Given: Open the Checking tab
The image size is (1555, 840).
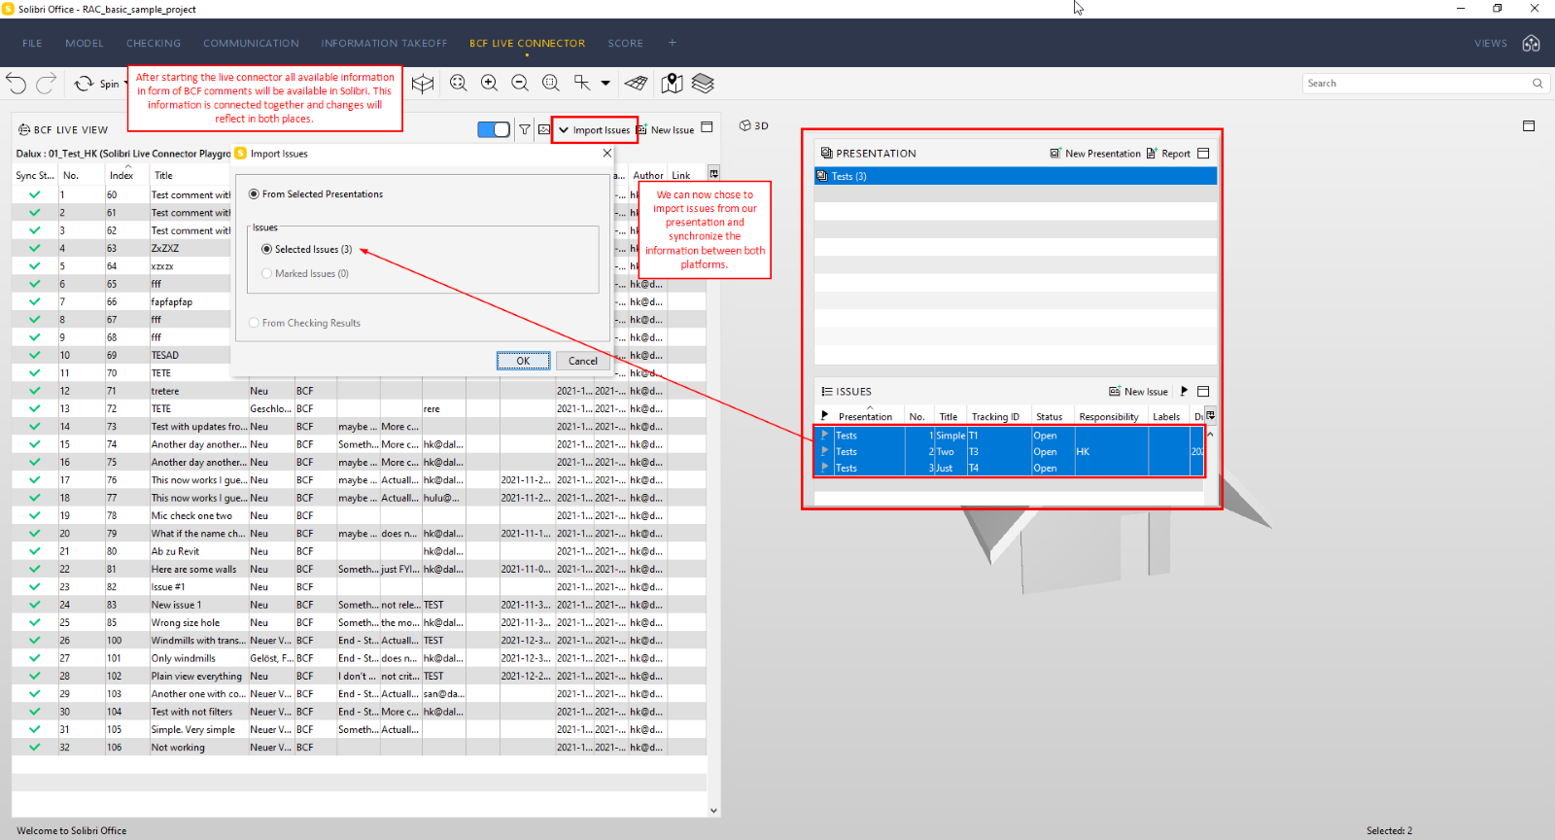Looking at the screenshot, I should coord(154,43).
